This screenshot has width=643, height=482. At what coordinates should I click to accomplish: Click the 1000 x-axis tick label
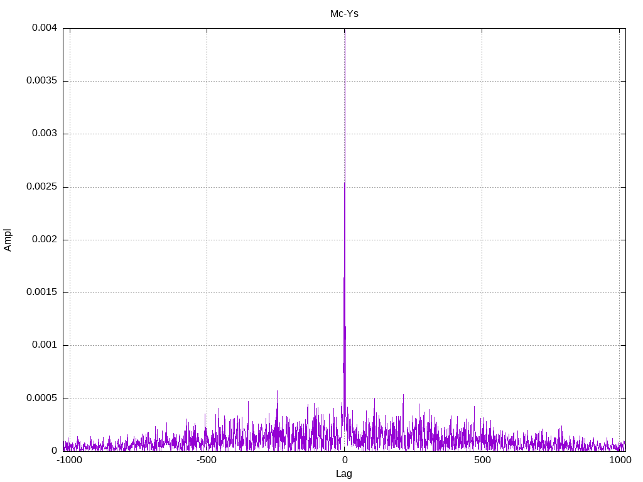(620, 460)
